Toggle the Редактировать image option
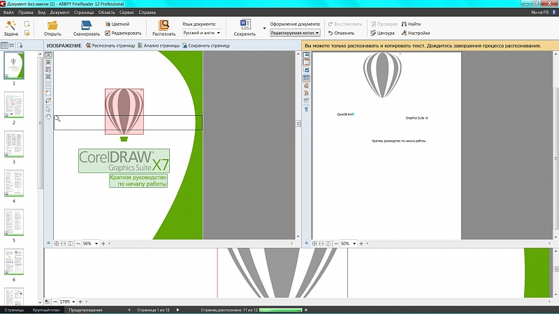559x314 pixels. [x=122, y=33]
